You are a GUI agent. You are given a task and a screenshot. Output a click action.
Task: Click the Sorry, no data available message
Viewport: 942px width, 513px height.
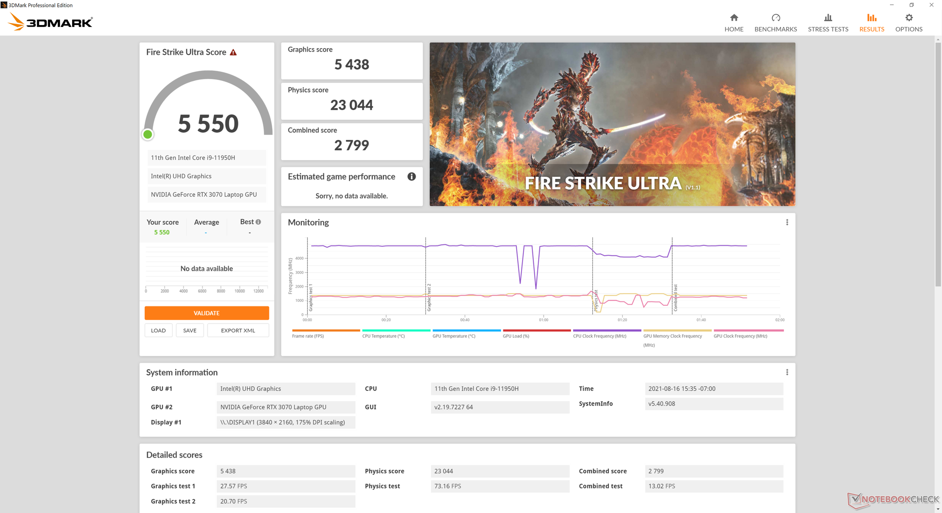pos(352,196)
